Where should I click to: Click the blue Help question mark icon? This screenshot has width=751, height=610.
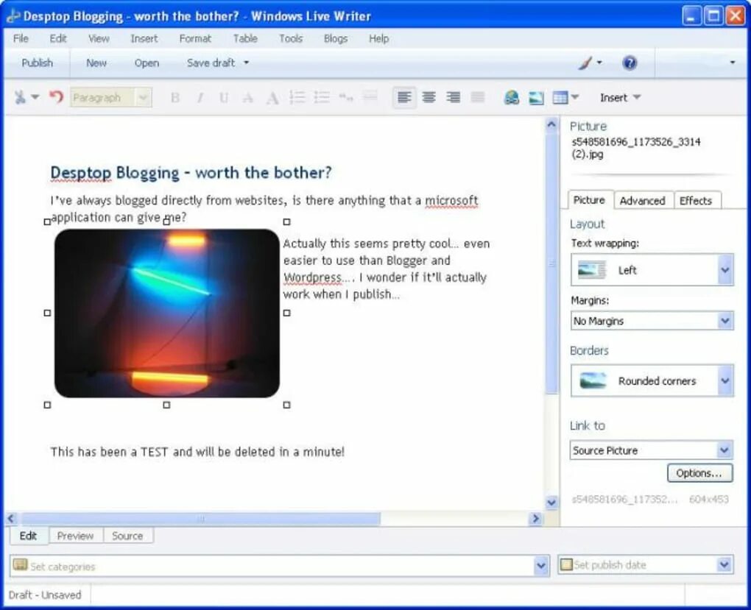point(630,63)
